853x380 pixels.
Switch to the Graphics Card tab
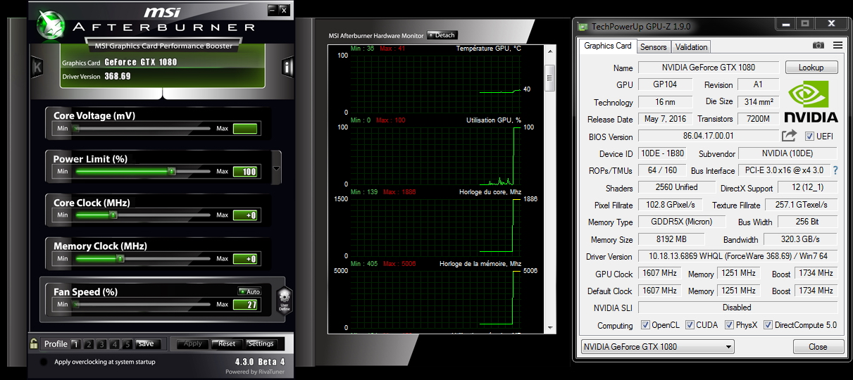coord(608,46)
